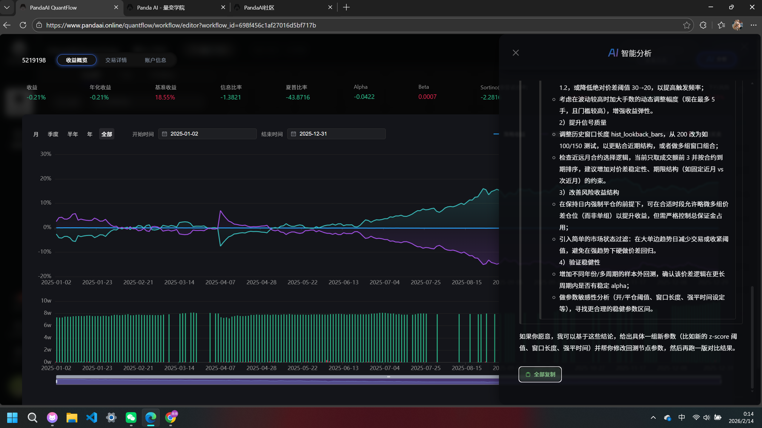Reload the current page
Screen dimensions: 762x428
click(23, 25)
